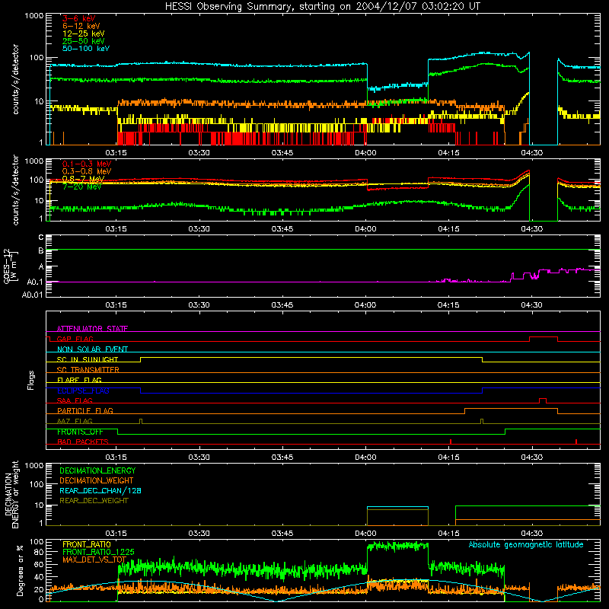Click the DECIMATION_WEIGHT legend label

(97, 480)
